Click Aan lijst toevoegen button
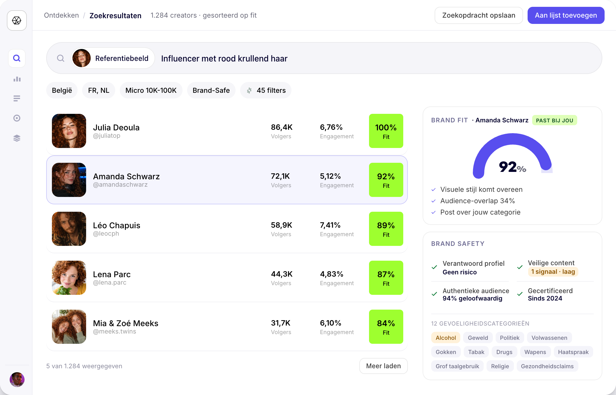The image size is (616, 395). click(x=566, y=15)
